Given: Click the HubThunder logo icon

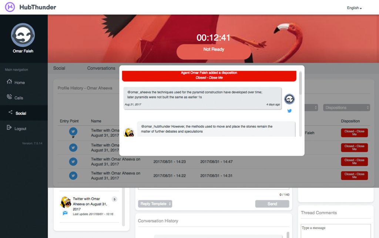Looking at the screenshot, I should [x=10, y=7].
